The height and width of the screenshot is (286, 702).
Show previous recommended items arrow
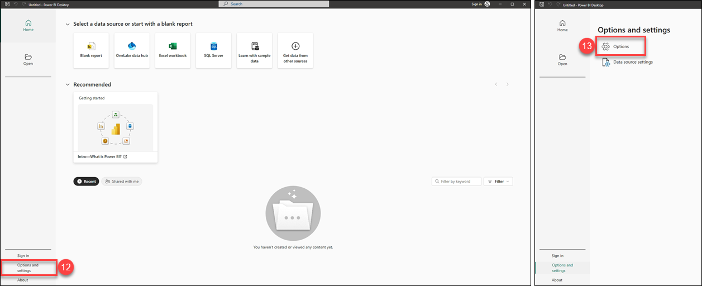pyautogui.click(x=496, y=84)
